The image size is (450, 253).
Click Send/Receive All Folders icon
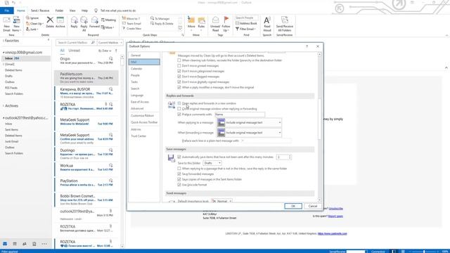(284, 20)
